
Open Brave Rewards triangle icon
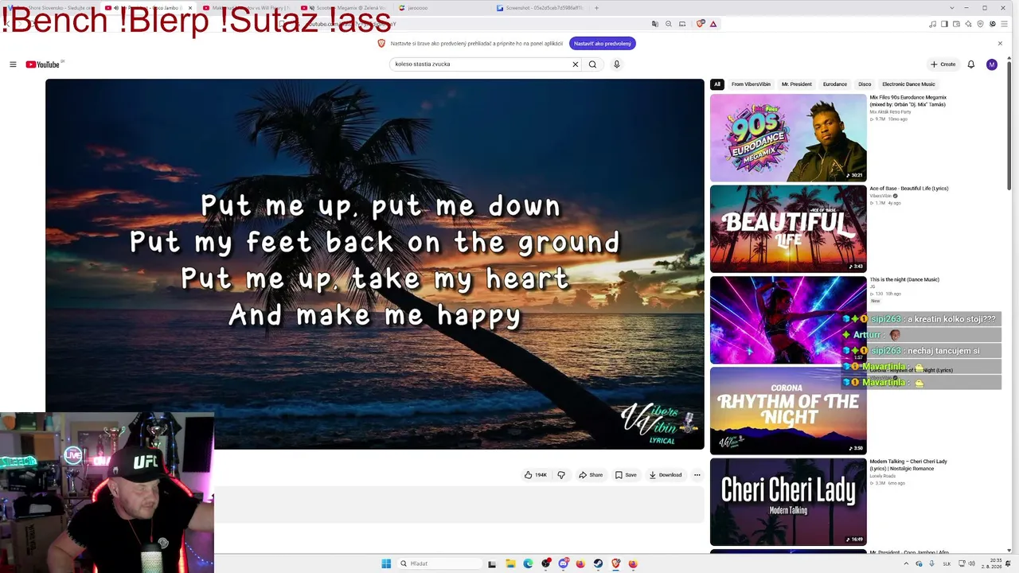tap(713, 24)
